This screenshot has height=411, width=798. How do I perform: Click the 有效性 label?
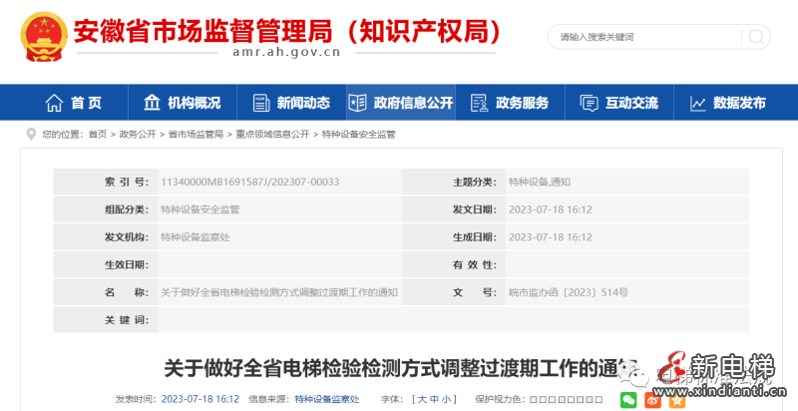(x=475, y=265)
